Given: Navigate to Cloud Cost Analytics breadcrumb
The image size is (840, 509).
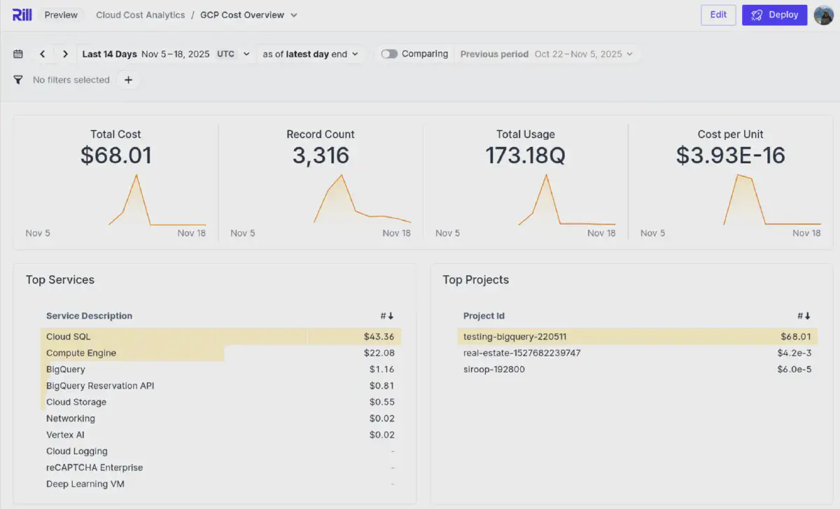Looking at the screenshot, I should tap(141, 15).
